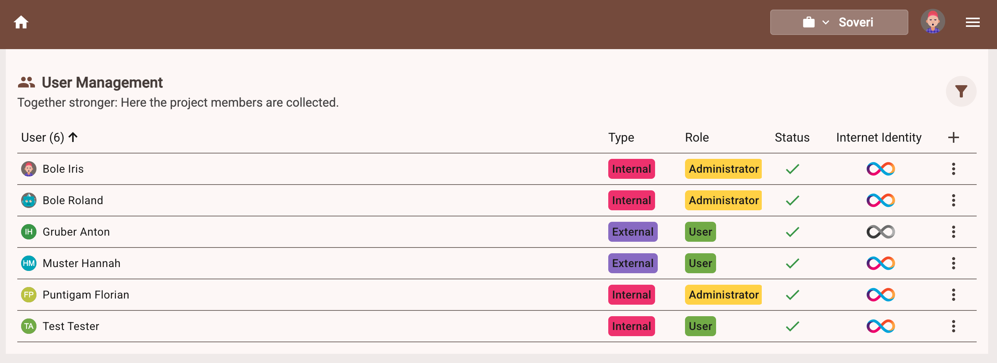This screenshot has width=997, height=363.
Task: Open more options for Gruber Anton
Action: pyautogui.click(x=953, y=232)
